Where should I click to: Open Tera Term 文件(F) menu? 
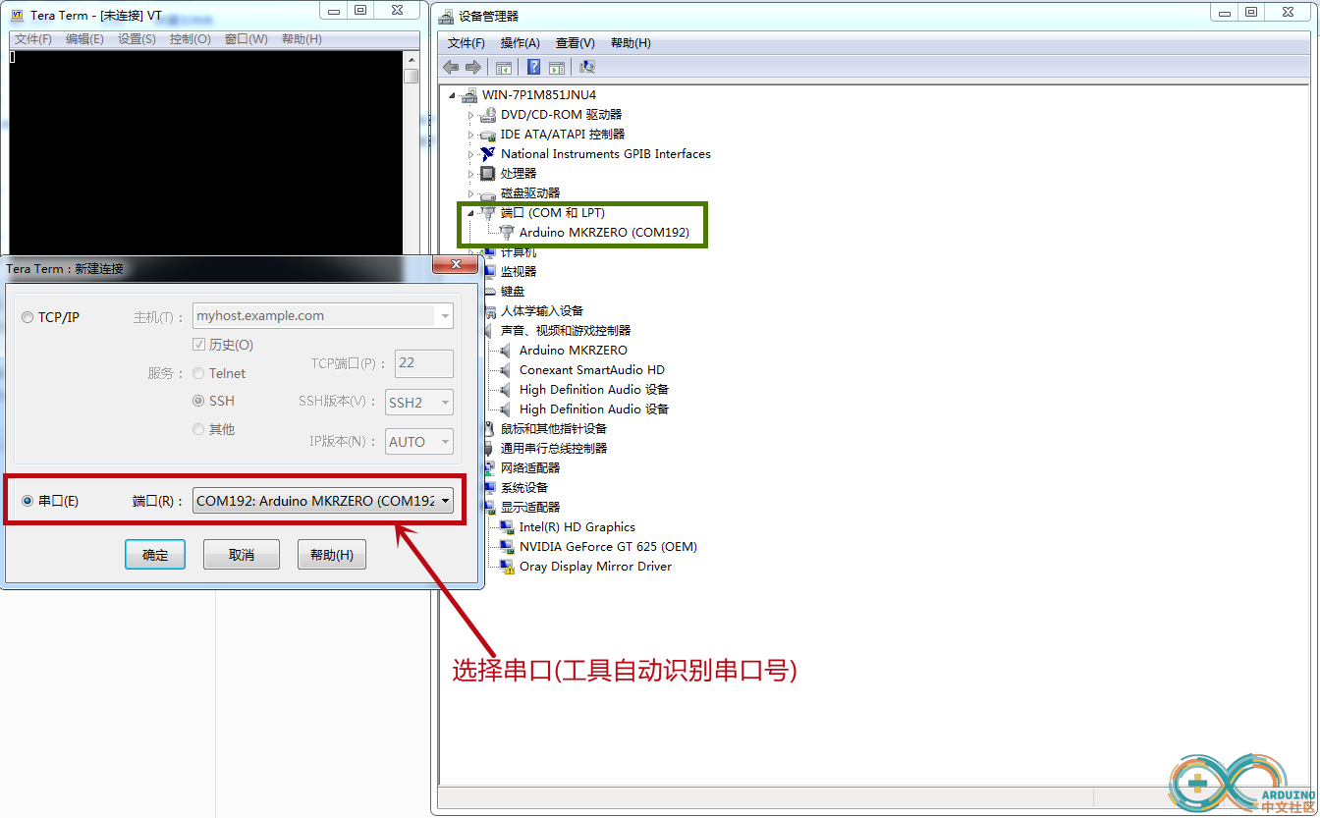(33, 39)
